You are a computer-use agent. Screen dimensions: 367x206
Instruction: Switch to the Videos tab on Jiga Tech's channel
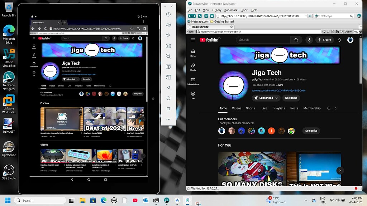coord(237,108)
